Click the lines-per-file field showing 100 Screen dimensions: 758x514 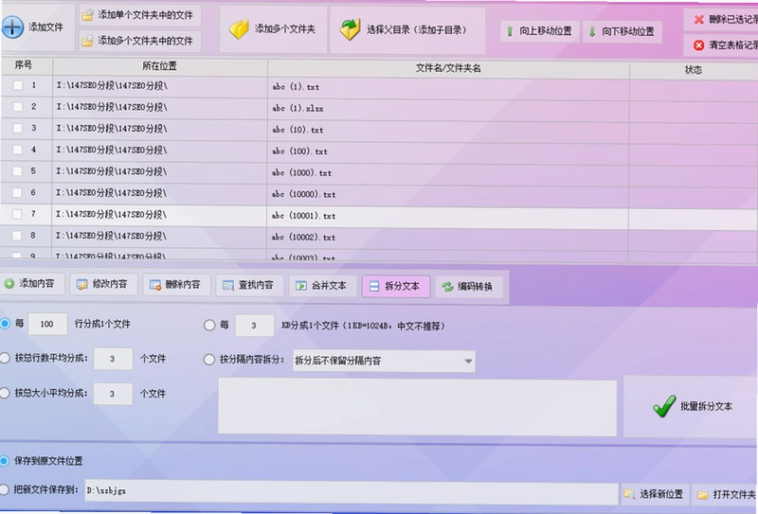pos(47,324)
